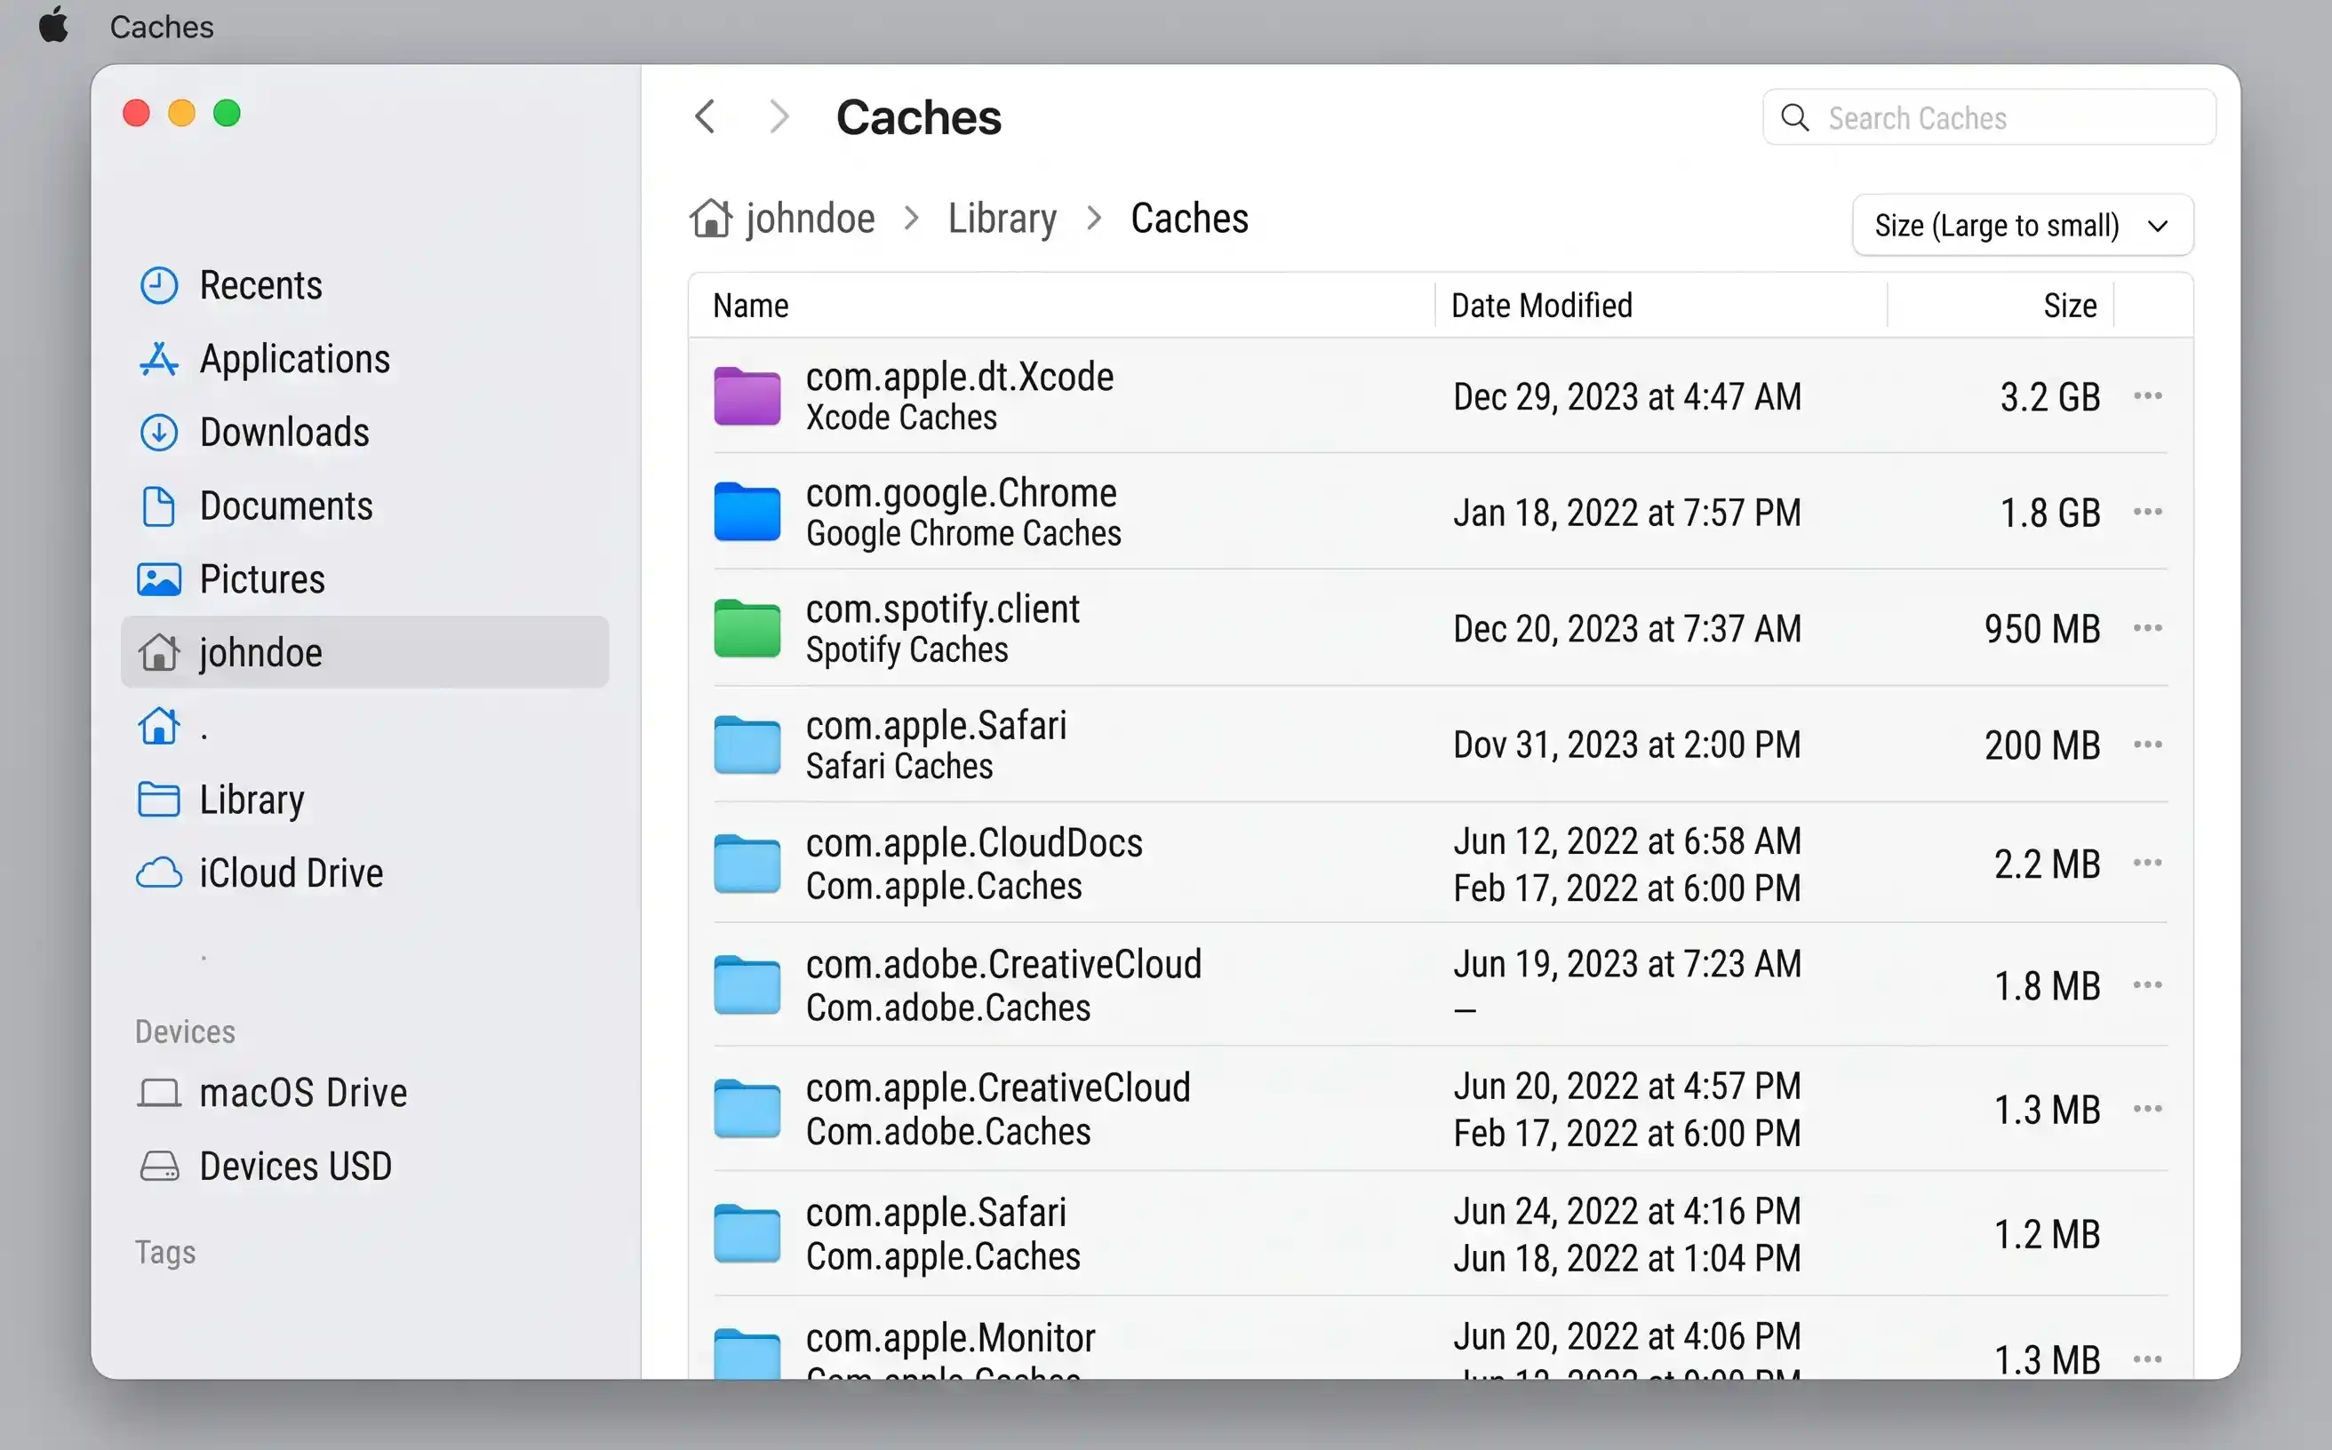This screenshot has height=1450, width=2332.
Task: Click the Safari Caches 200 MB folder icon
Action: pos(747,745)
